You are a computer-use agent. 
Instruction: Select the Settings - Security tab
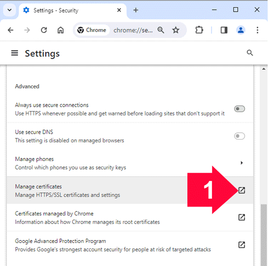72,10
